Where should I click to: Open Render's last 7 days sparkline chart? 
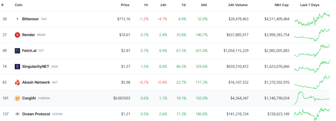coord(312,35)
